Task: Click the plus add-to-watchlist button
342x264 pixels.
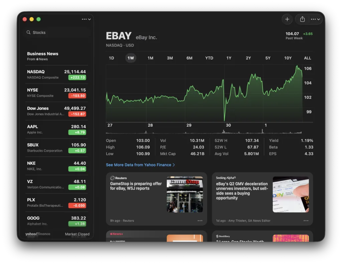Action: point(287,19)
